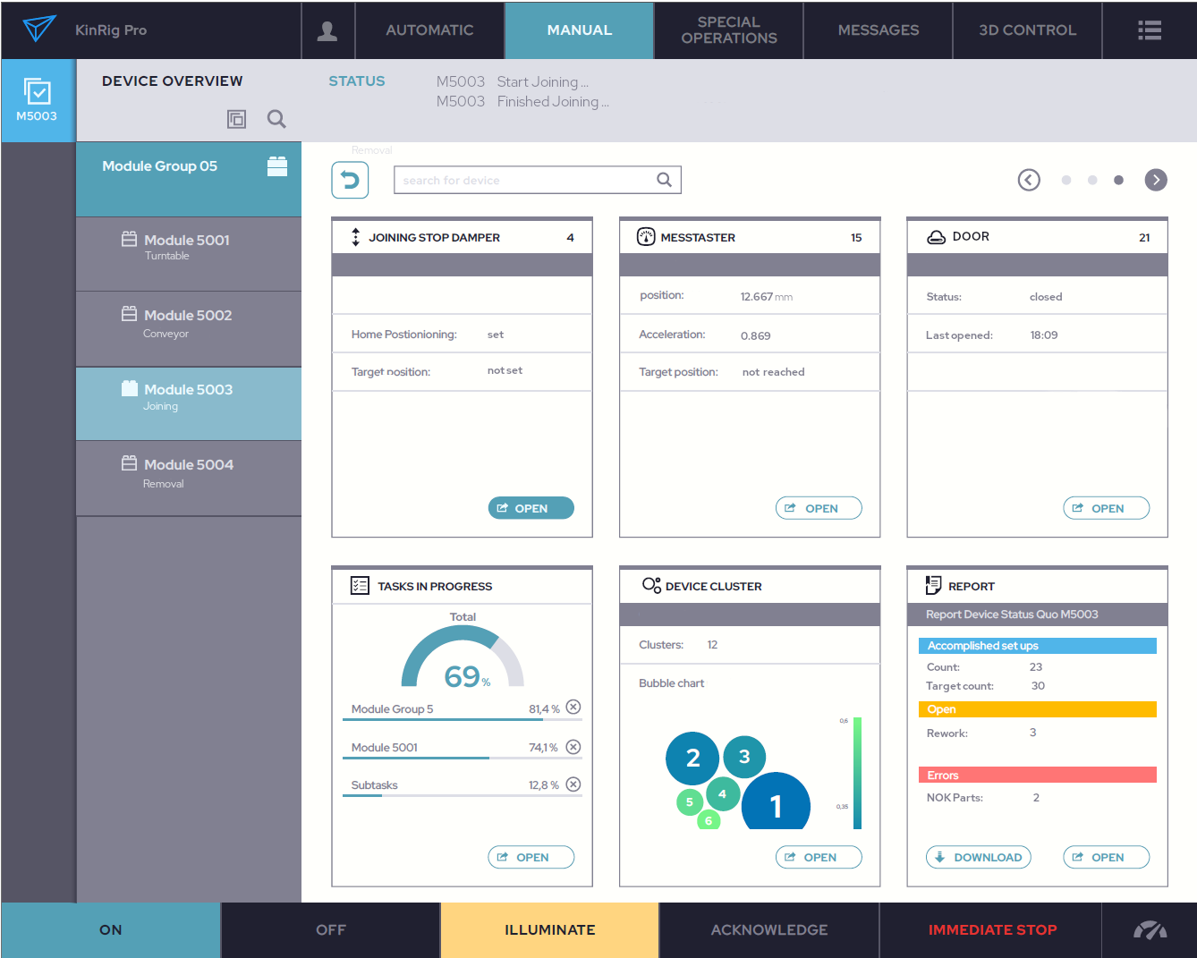Viewport: 1197px width, 958px height.
Task: Switch to the AUTOMATIC tab
Action: (x=429, y=30)
